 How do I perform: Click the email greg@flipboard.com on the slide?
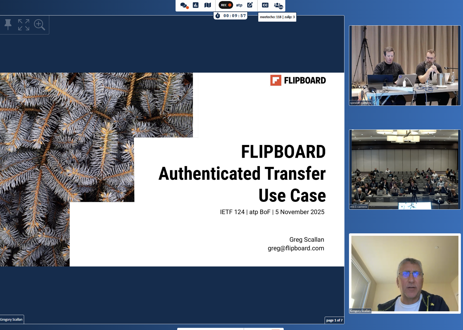(x=296, y=248)
